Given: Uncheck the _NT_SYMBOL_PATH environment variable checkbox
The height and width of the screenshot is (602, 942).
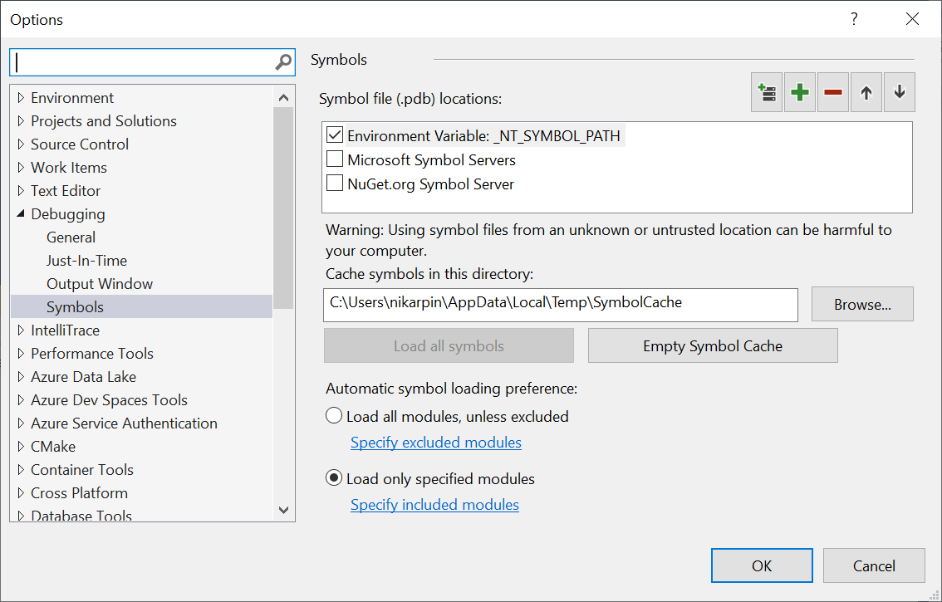Looking at the screenshot, I should pos(335,135).
